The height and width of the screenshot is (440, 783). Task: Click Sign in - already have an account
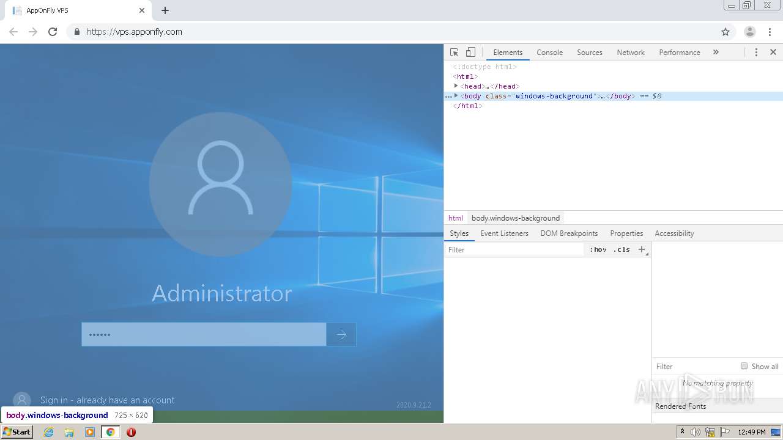[x=107, y=400]
